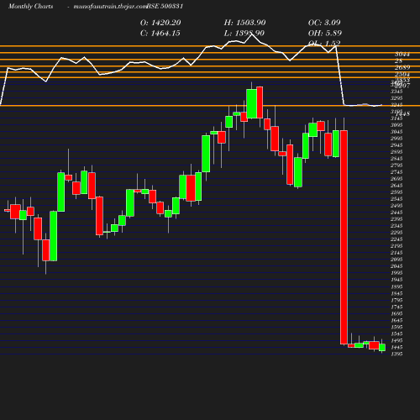This screenshot has width=420, height=420.
Task: Click the price axis label "3045"
Action: click(396, 132)
